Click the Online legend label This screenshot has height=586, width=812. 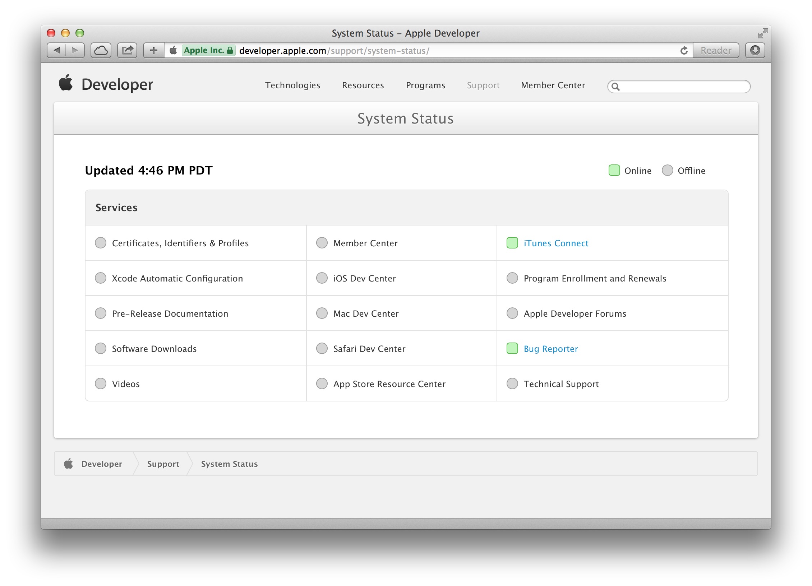(x=638, y=171)
